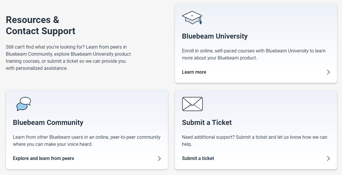Click the envelope icon above Submit a Ticket
342x175 pixels.
(192, 104)
